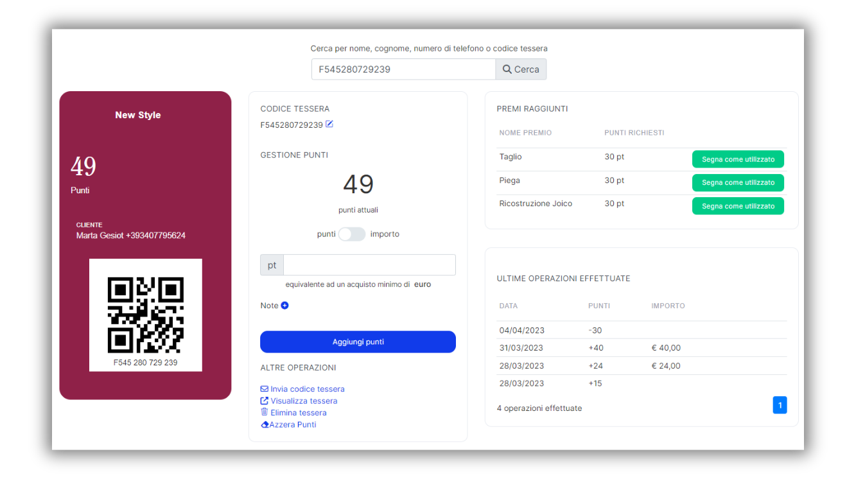The image size is (856, 479).
Task: Mark Ricostruzione Joico reward as used
Action: click(738, 206)
